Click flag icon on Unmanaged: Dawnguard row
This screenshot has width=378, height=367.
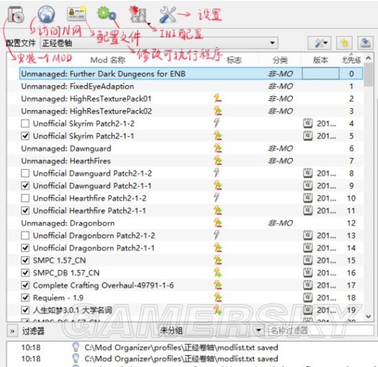[x=217, y=148]
